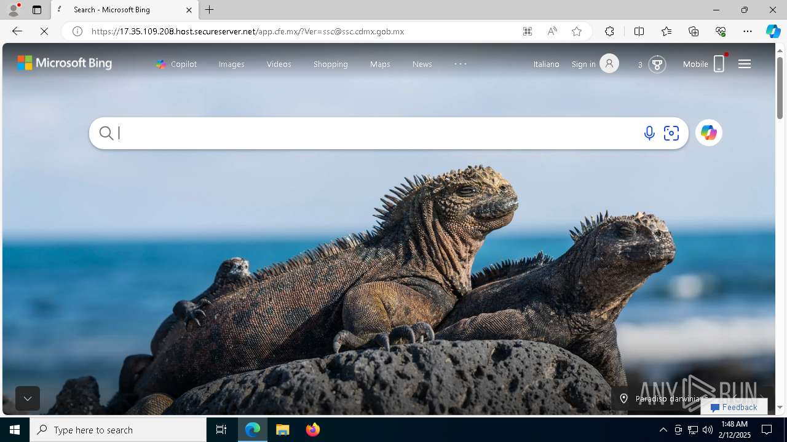The image size is (787, 442).
Task: Change language to Italiano
Action: point(547,64)
